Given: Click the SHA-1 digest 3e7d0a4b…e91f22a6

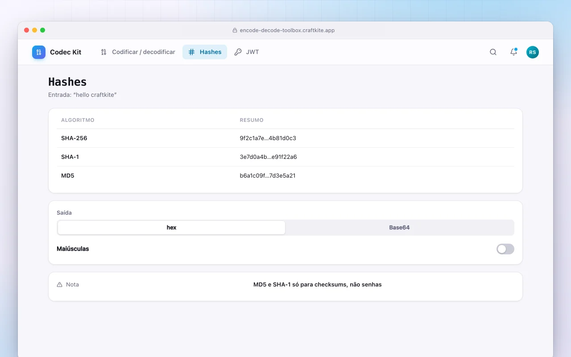Looking at the screenshot, I should (x=269, y=157).
